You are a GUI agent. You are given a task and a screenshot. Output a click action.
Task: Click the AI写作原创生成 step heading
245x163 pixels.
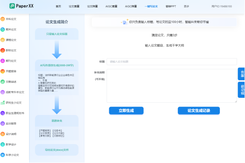[57, 65]
